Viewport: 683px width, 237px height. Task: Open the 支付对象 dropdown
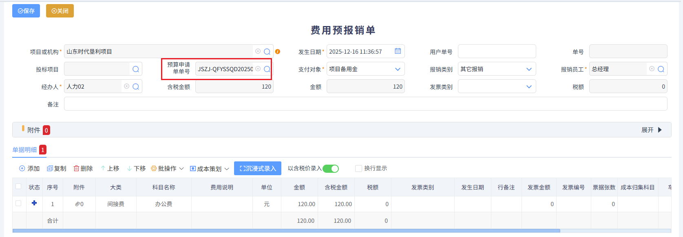click(x=398, y=69)
